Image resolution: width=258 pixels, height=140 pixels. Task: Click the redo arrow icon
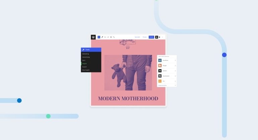pos(108,37)
